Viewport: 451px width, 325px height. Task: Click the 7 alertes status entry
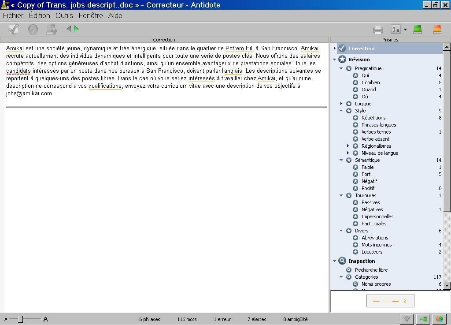point(257,319)
